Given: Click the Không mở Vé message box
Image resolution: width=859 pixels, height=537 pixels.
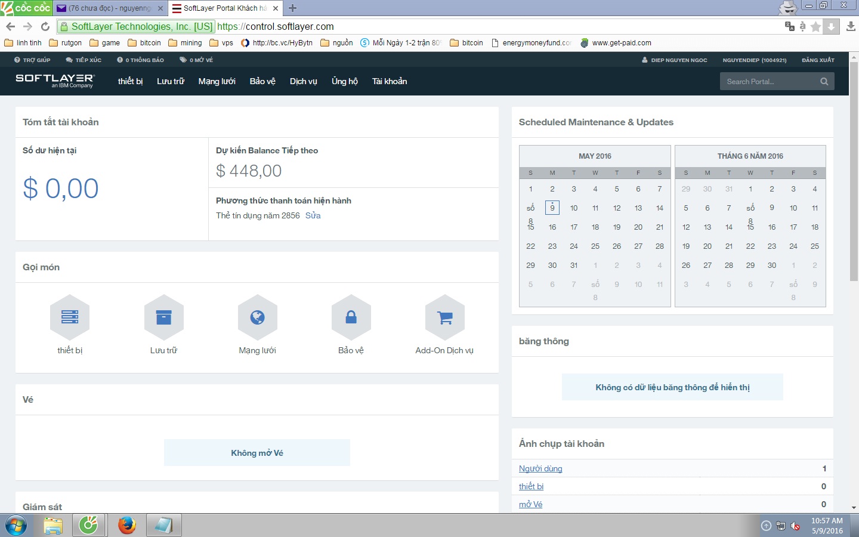Looking at the screenshot, I should [x=257, y=453].
